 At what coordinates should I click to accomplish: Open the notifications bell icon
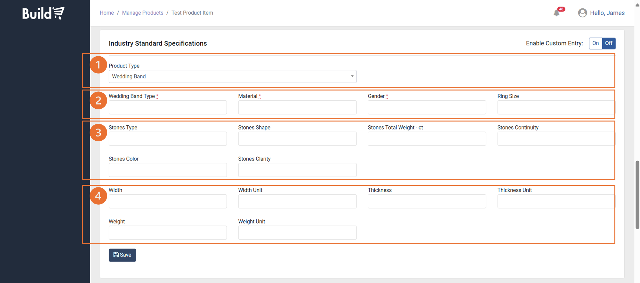click(x=556, y=13)
